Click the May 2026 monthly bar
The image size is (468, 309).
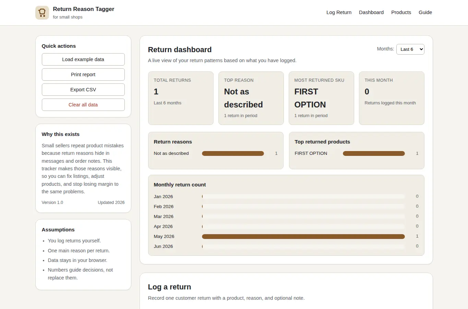click(x=303, y=237)
